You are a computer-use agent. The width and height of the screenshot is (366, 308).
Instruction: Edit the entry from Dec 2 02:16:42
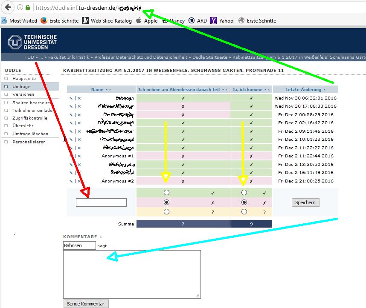[71, 123]
